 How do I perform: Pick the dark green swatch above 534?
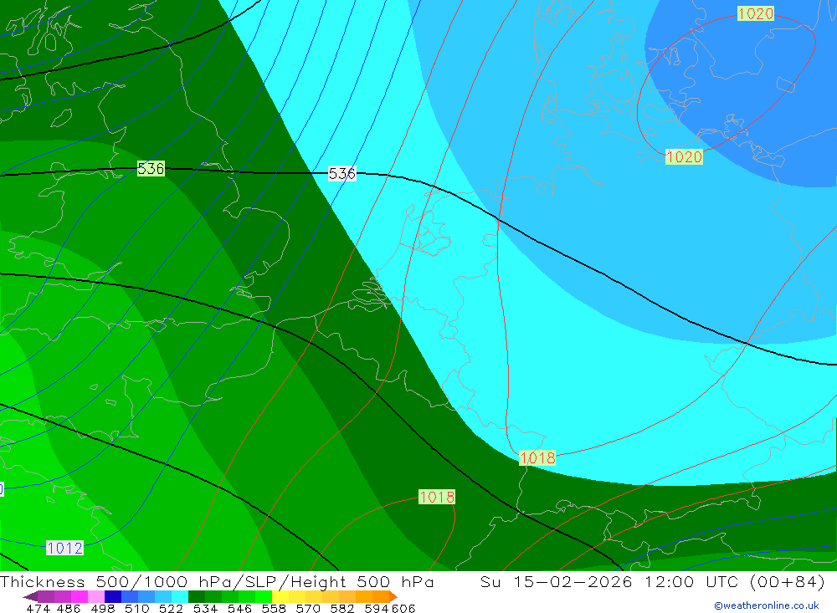(197, 596)
